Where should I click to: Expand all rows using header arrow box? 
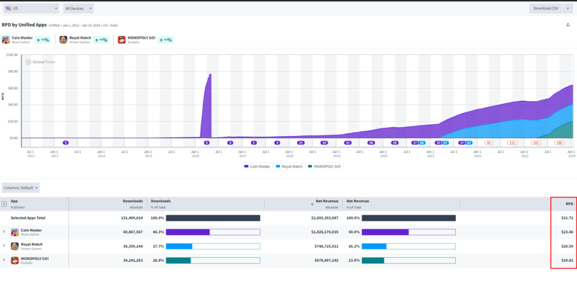pyautogui.click(x=4, y=204)
